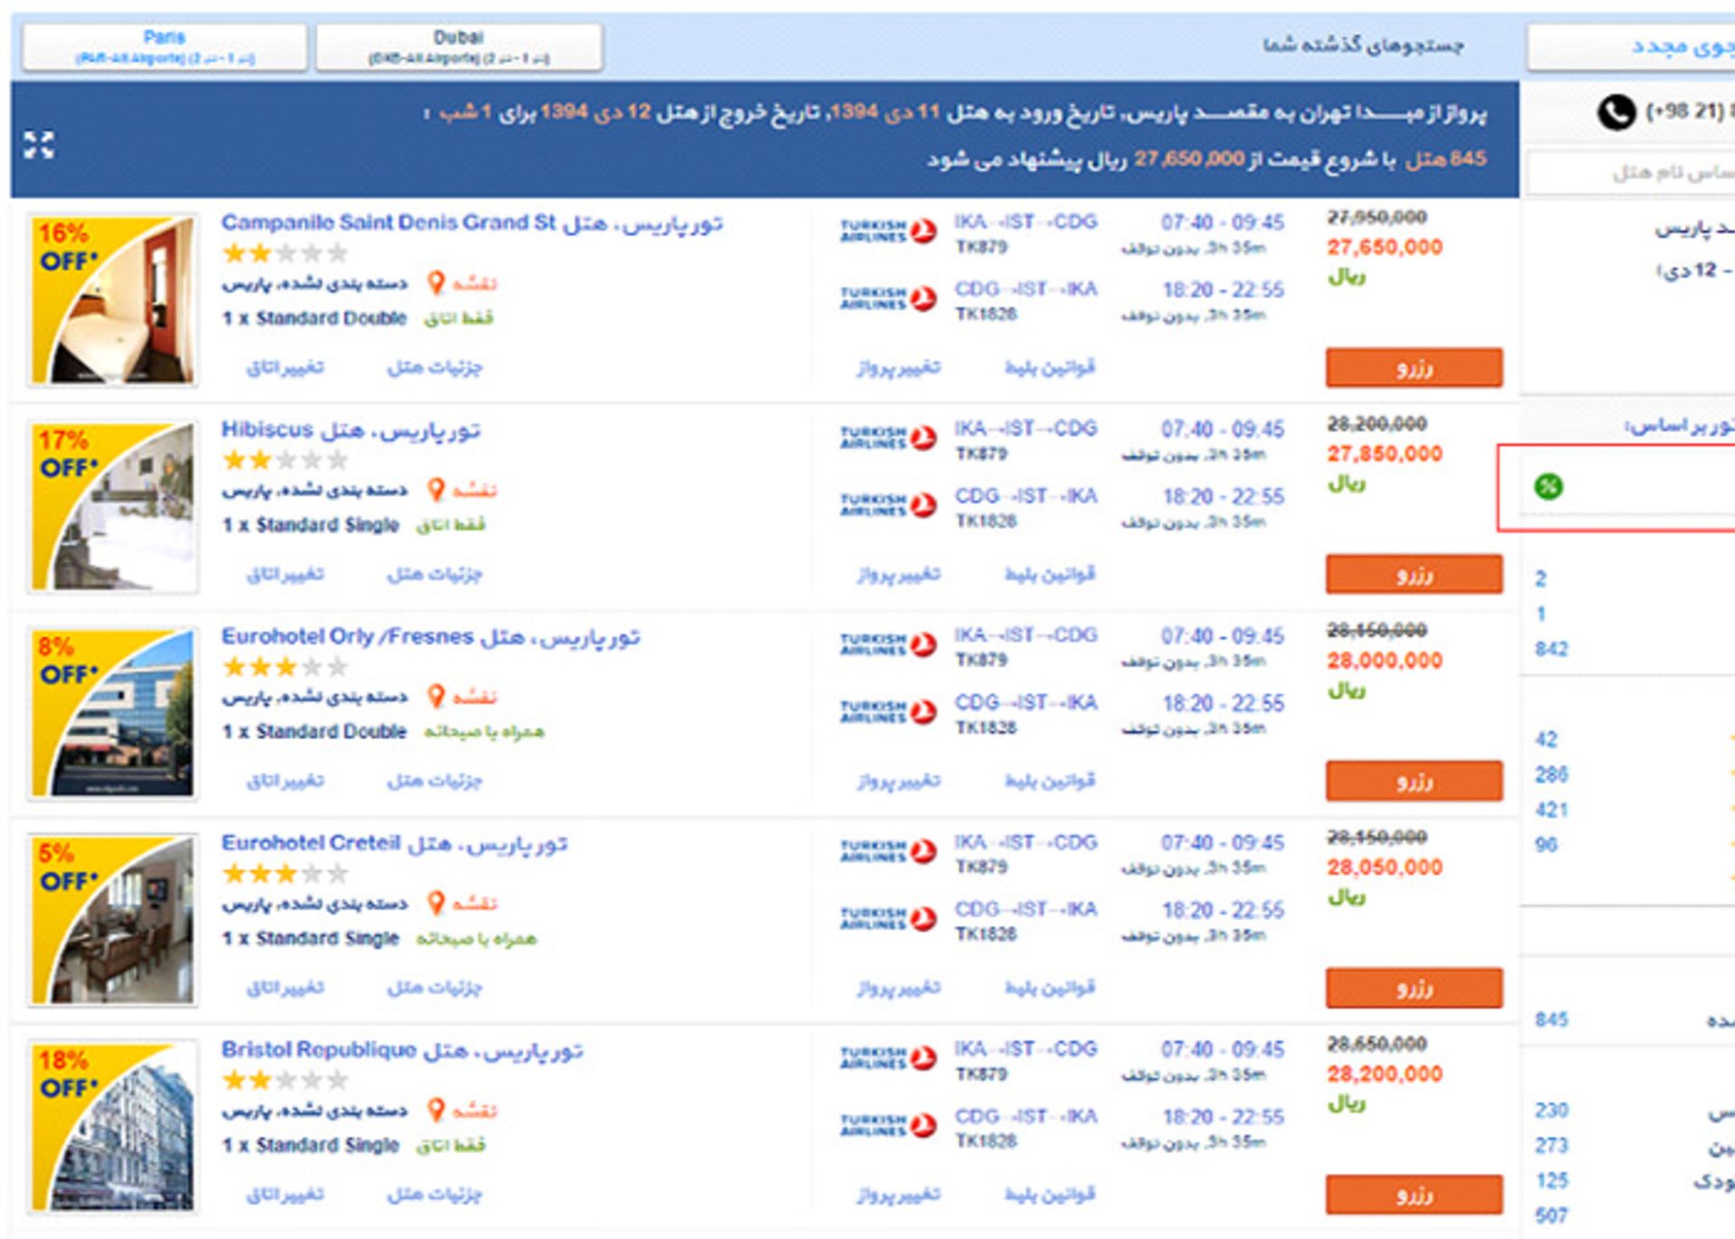1735x1239 pixels.
Task: Click the phone icon next to +98 21
Action: (1616, 113)
